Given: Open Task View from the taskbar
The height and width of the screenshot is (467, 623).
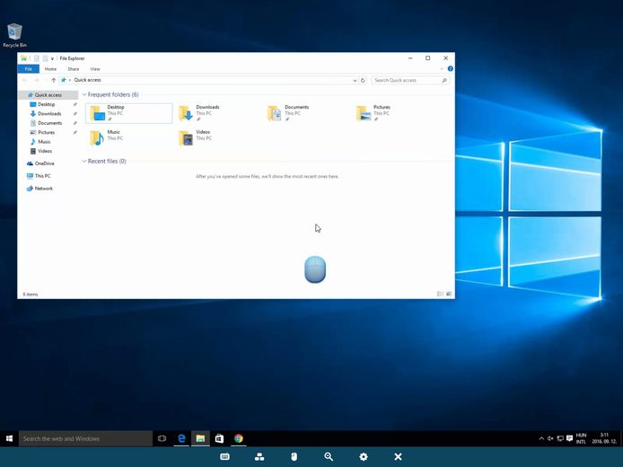Looking at the screenshot, I should [162, 438].
